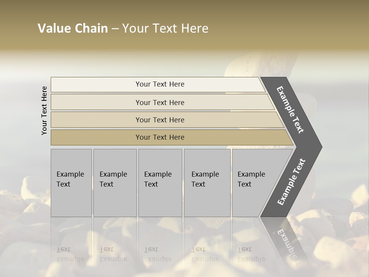Choose the third gray "Example Text" box
This screenshot has height=277, width=369.
pyautogui.click(x=160, y=183)
